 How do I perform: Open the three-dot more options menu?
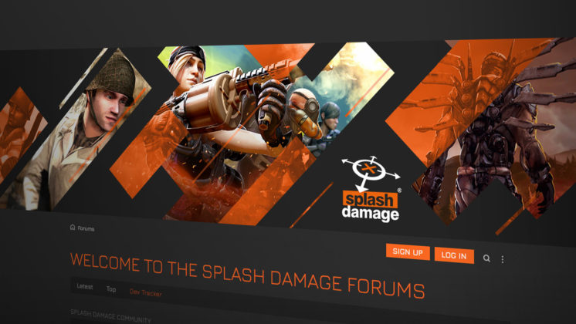click(x=503, y=259)
